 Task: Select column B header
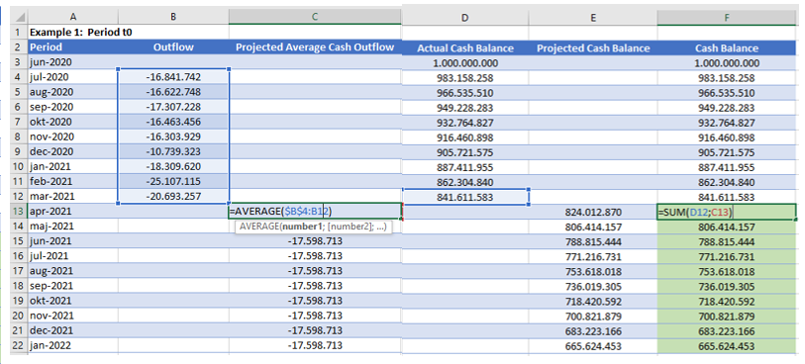pyautogui.click(x=173, y=17)
